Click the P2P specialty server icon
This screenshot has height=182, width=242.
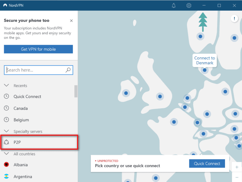pos(6,142)
